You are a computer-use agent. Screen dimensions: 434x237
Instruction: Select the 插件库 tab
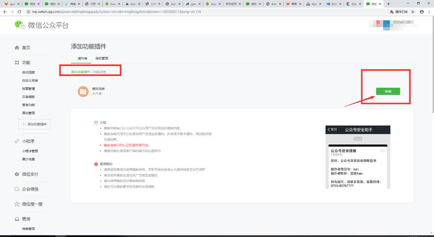(x=82, y=59)
